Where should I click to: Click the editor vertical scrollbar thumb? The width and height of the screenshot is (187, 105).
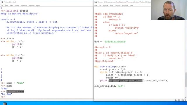click(x=186, y=80)
